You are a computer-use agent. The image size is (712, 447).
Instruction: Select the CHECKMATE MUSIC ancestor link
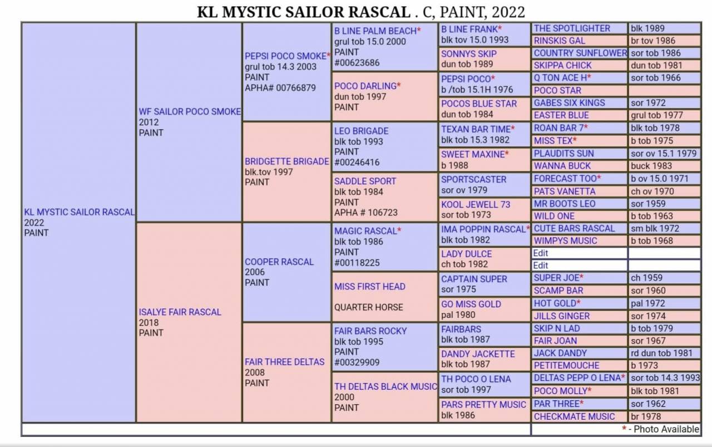[x=574, y=416]
